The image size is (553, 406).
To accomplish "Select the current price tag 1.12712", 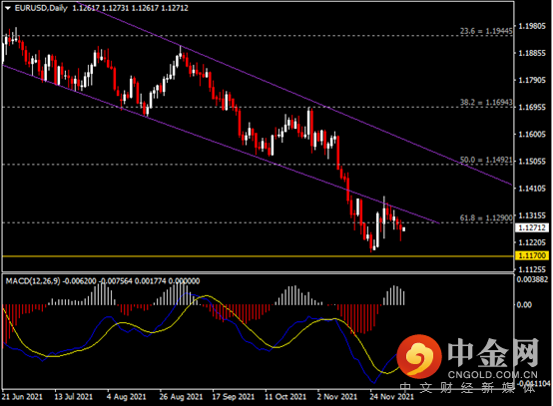I will 532,227.
